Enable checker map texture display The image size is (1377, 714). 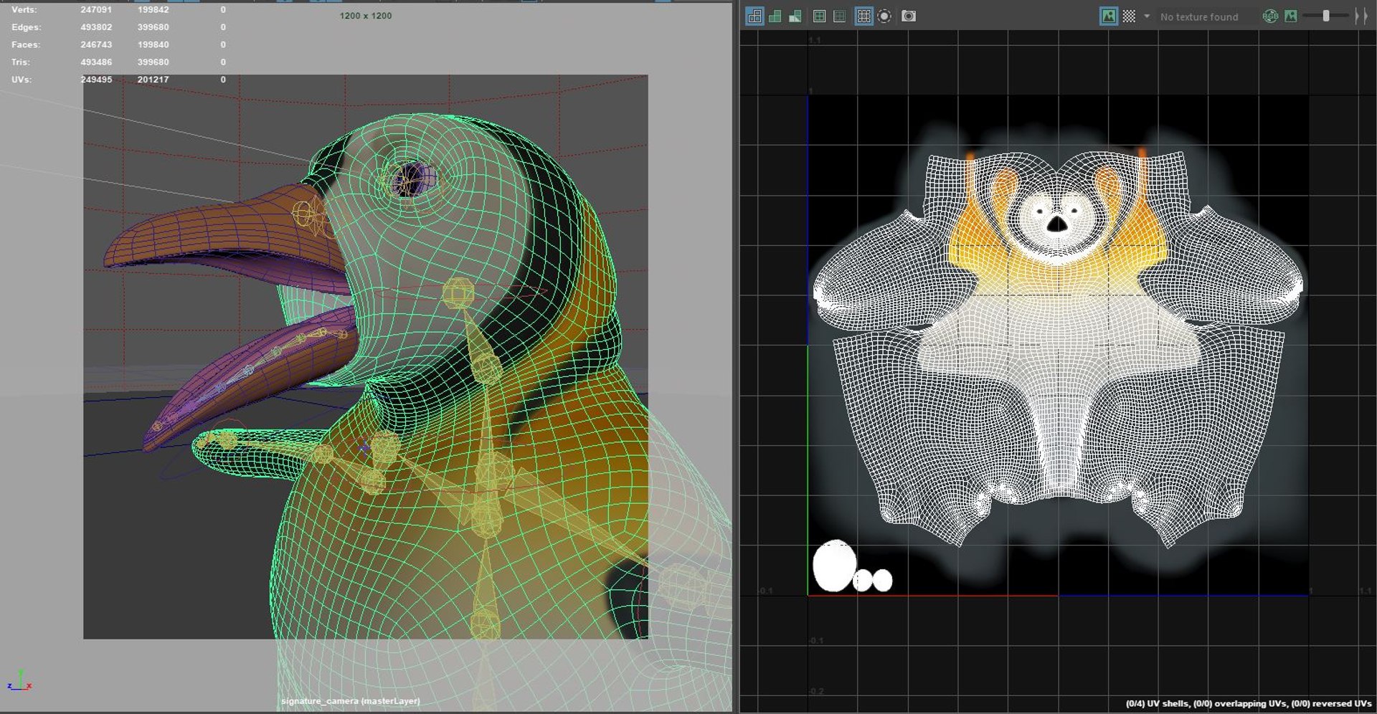point(1129,16)
